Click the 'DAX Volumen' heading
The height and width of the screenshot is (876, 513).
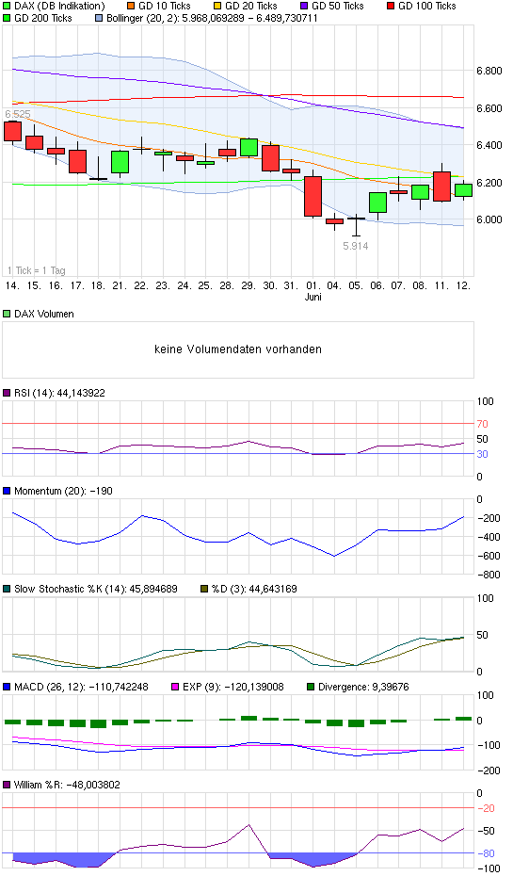pos(44,314)
